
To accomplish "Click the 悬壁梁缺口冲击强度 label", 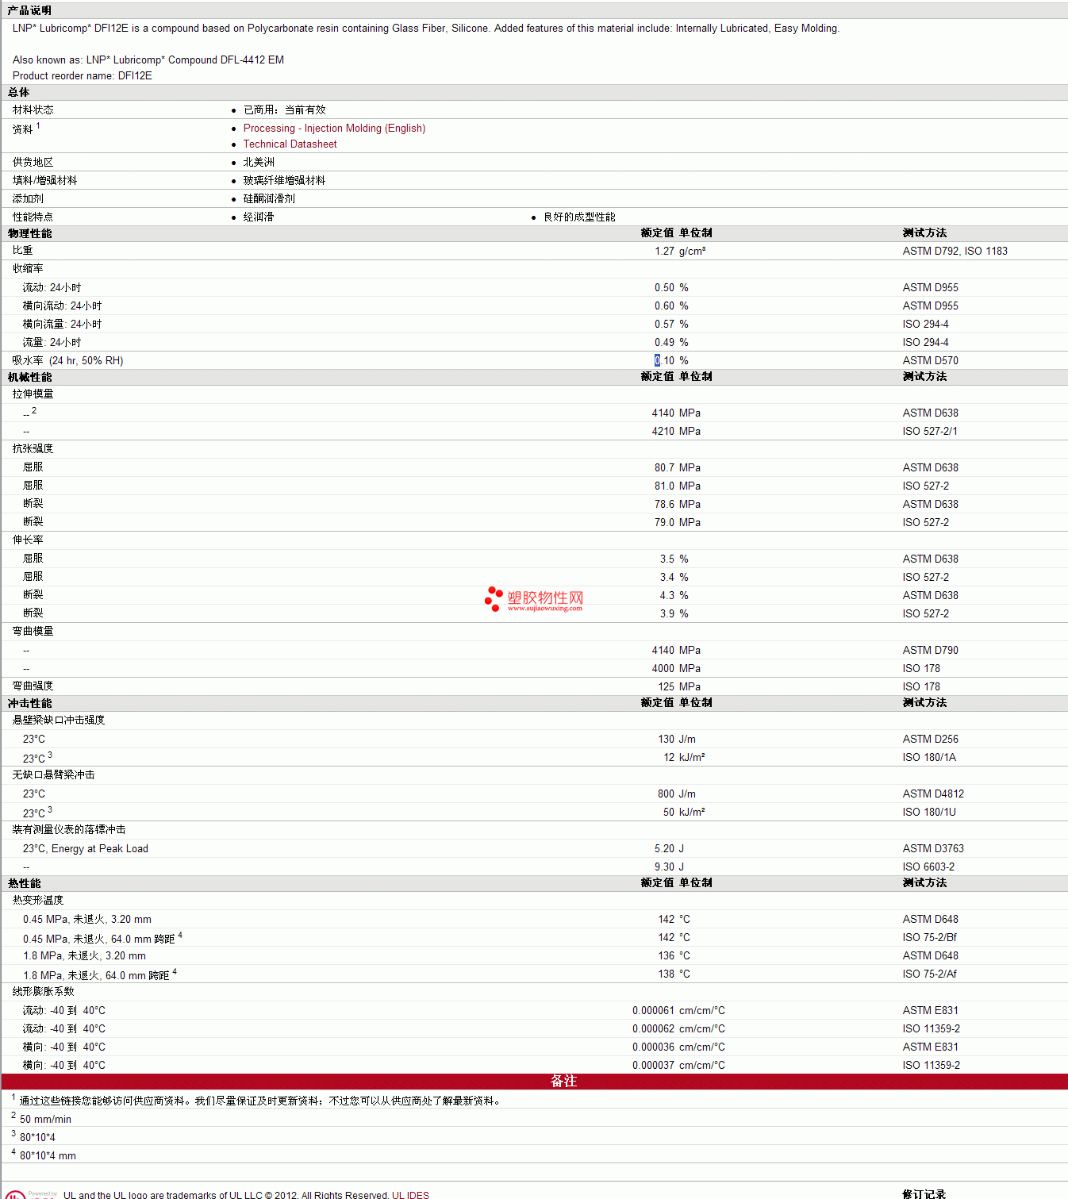I will tap(59, 720).
